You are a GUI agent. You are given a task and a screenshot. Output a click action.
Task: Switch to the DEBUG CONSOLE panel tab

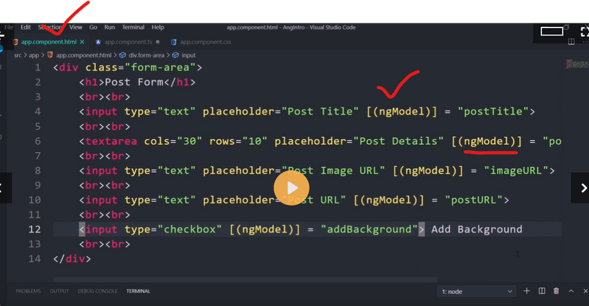tap(97, 291)
